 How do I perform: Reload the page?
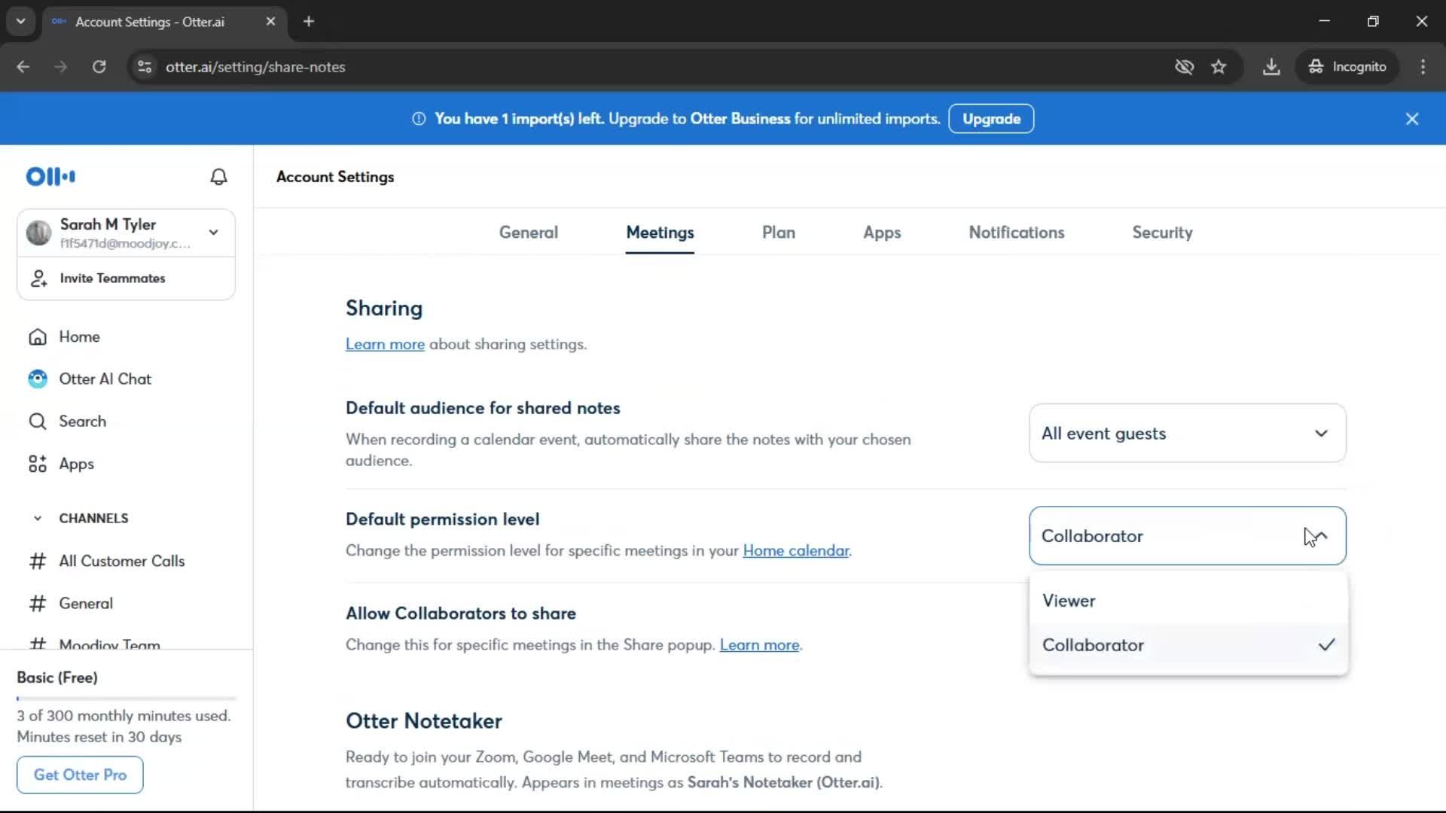pos(99,67)
